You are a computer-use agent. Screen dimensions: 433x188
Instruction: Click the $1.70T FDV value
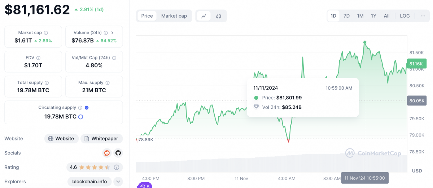point(33,65)
